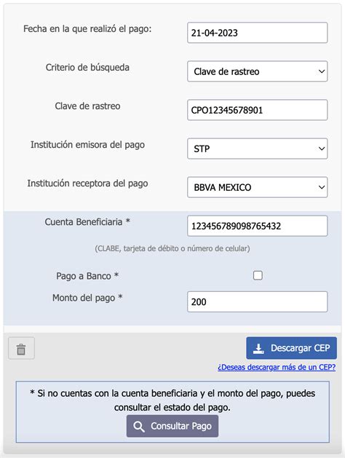Click the Institución receptora del pago label
The width and height of the screenshot is (345, 458).
coord(87,183)
